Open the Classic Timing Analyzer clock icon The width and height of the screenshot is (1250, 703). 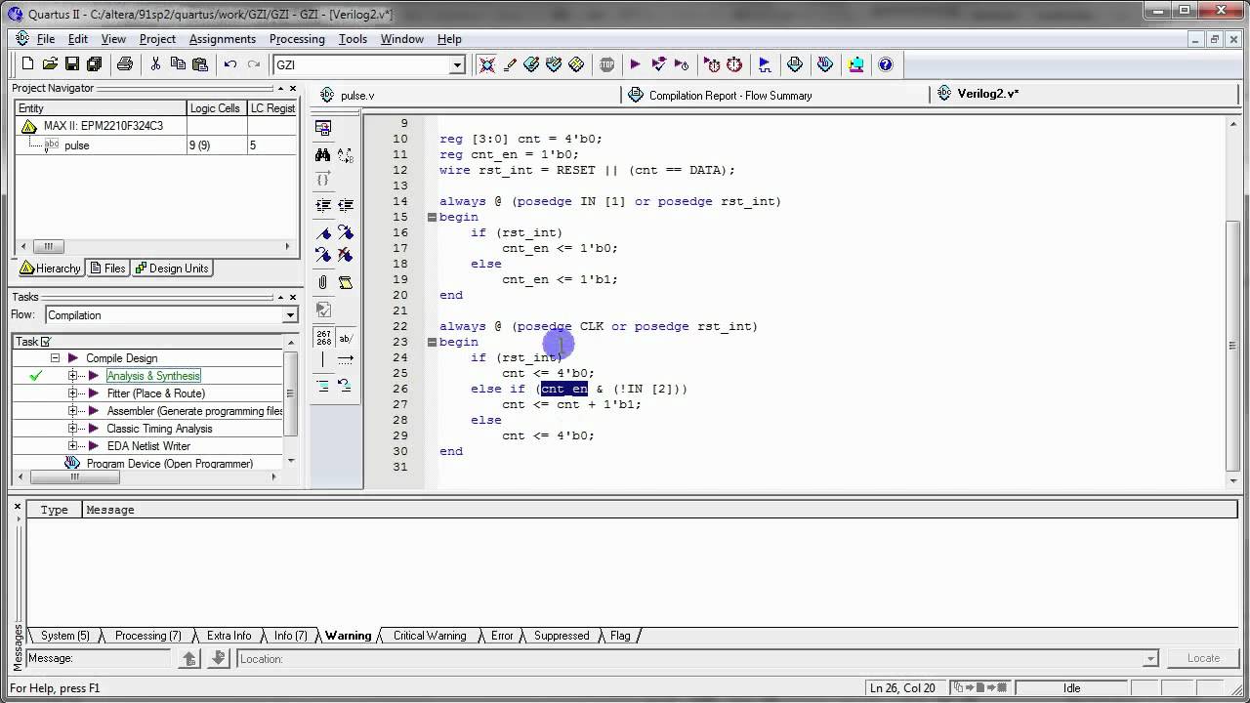pyautogui.click(x=734, y=64)
